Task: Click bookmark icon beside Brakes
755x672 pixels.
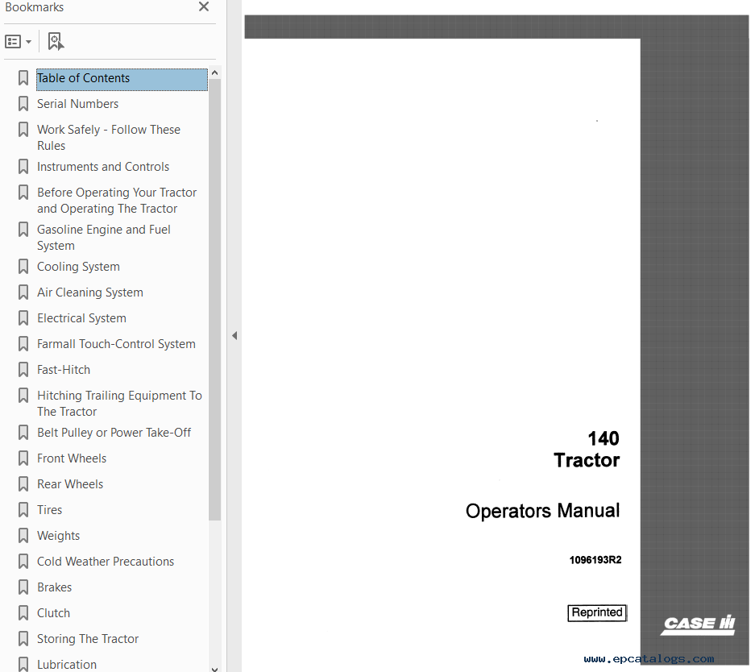Action: 23,587
